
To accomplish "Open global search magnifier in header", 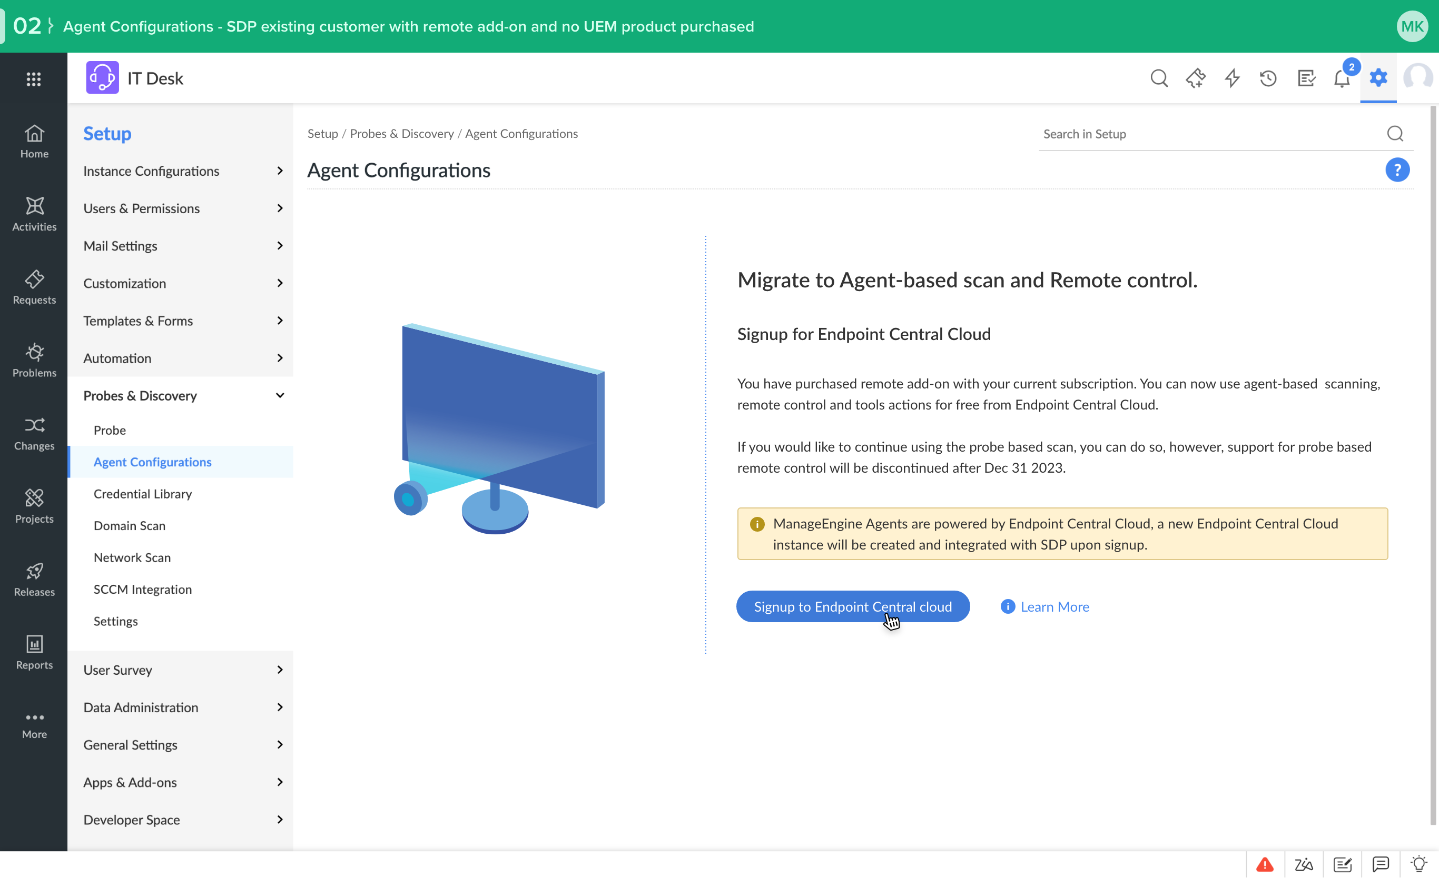I will pos(1159,78).
